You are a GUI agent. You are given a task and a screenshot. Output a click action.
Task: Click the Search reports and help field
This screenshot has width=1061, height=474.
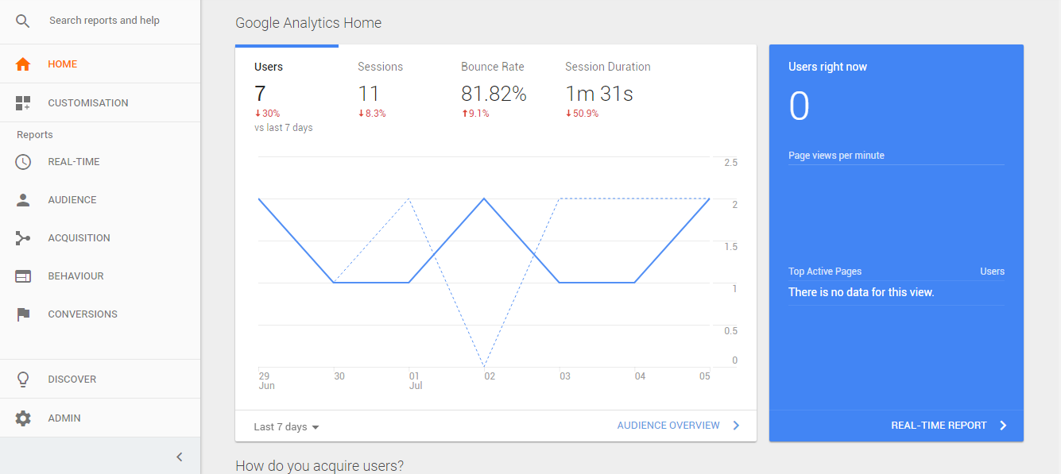[104, 21]
